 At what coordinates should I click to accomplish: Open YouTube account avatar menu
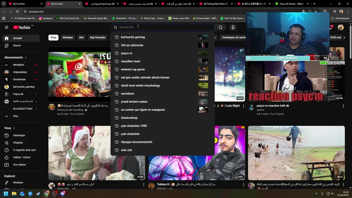tap(341, 27)
